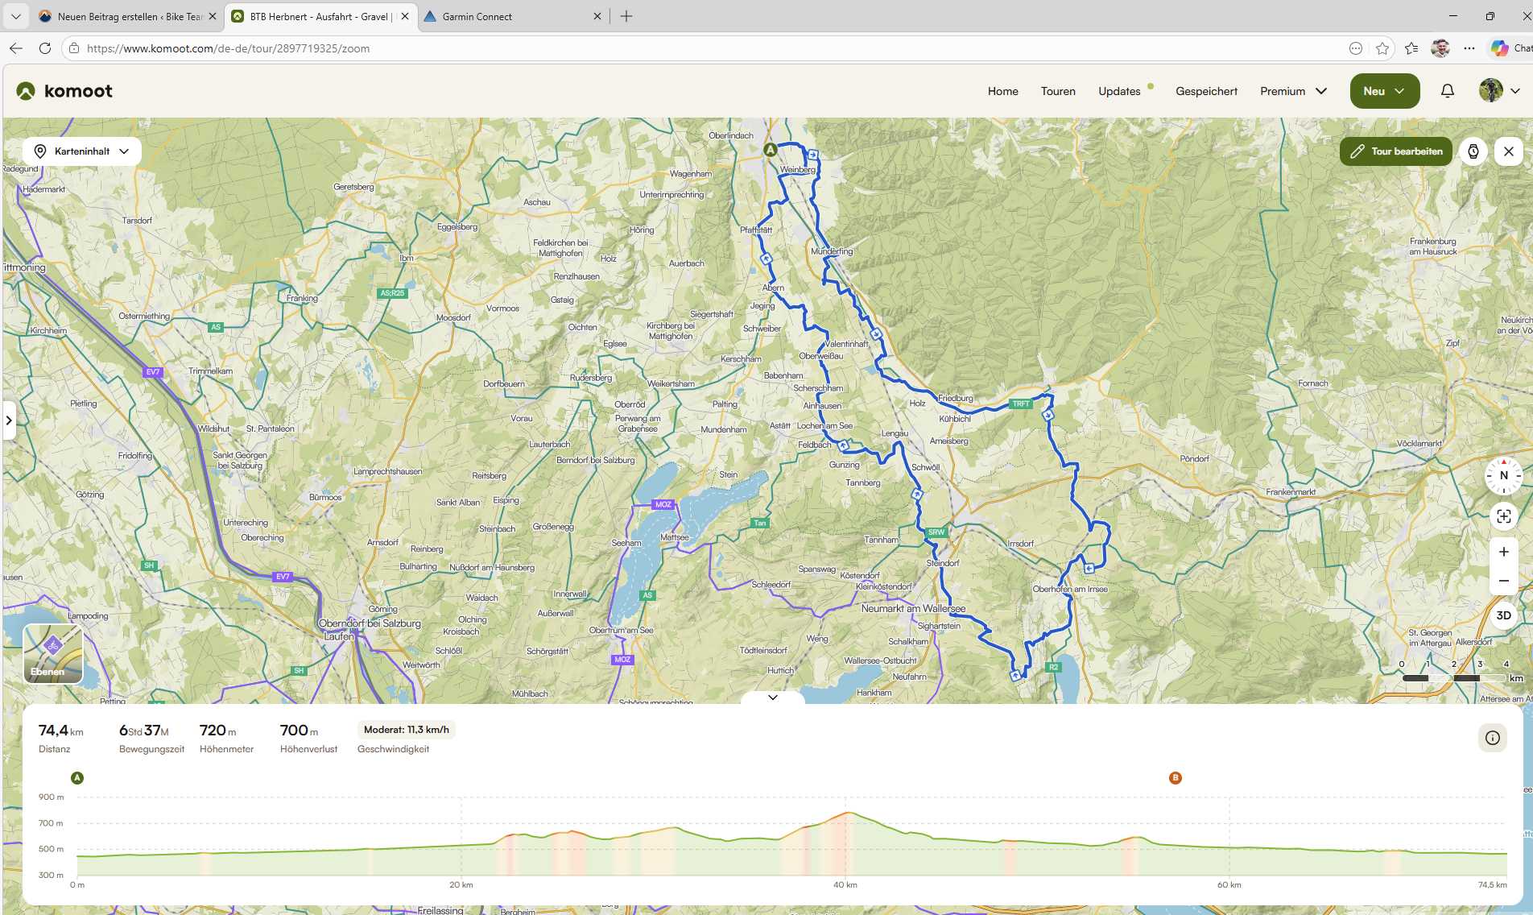Switch to the Garmin Connect tab
Screen dimensions: 1533x915
[x=477, y=16]
